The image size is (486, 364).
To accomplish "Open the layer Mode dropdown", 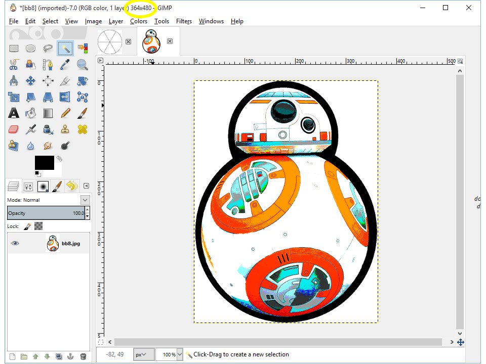I will coord(85,200).
